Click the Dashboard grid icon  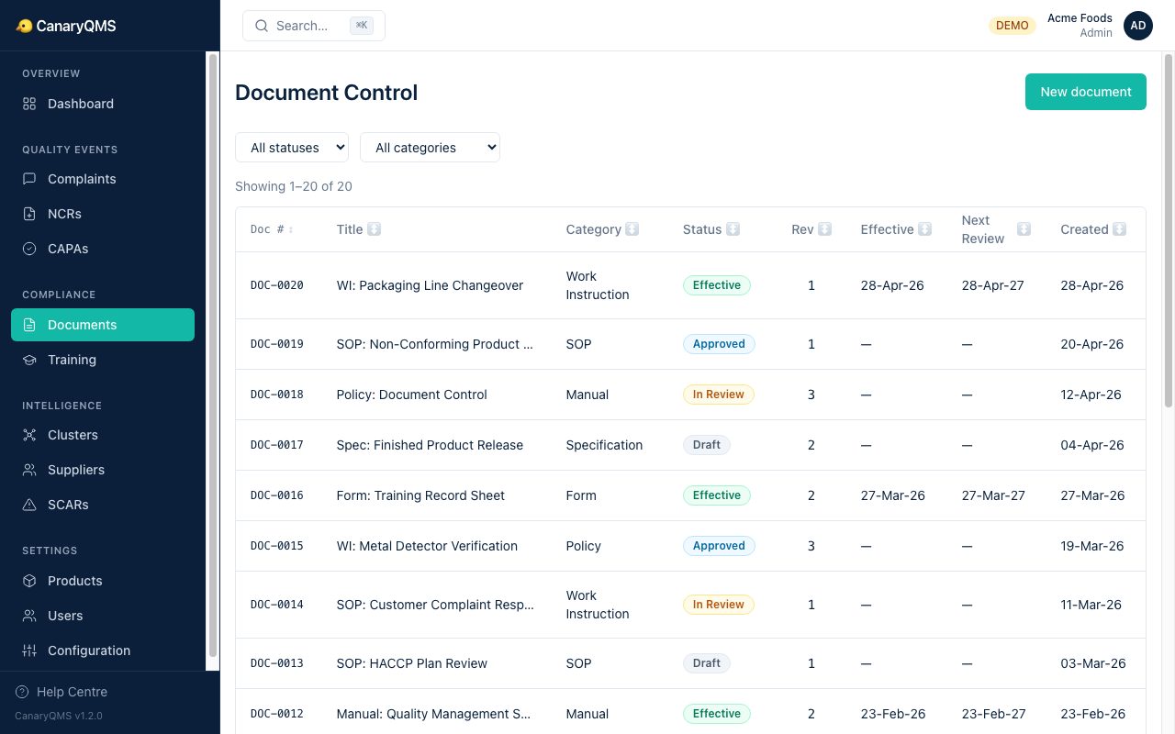[x=29, y=104]
